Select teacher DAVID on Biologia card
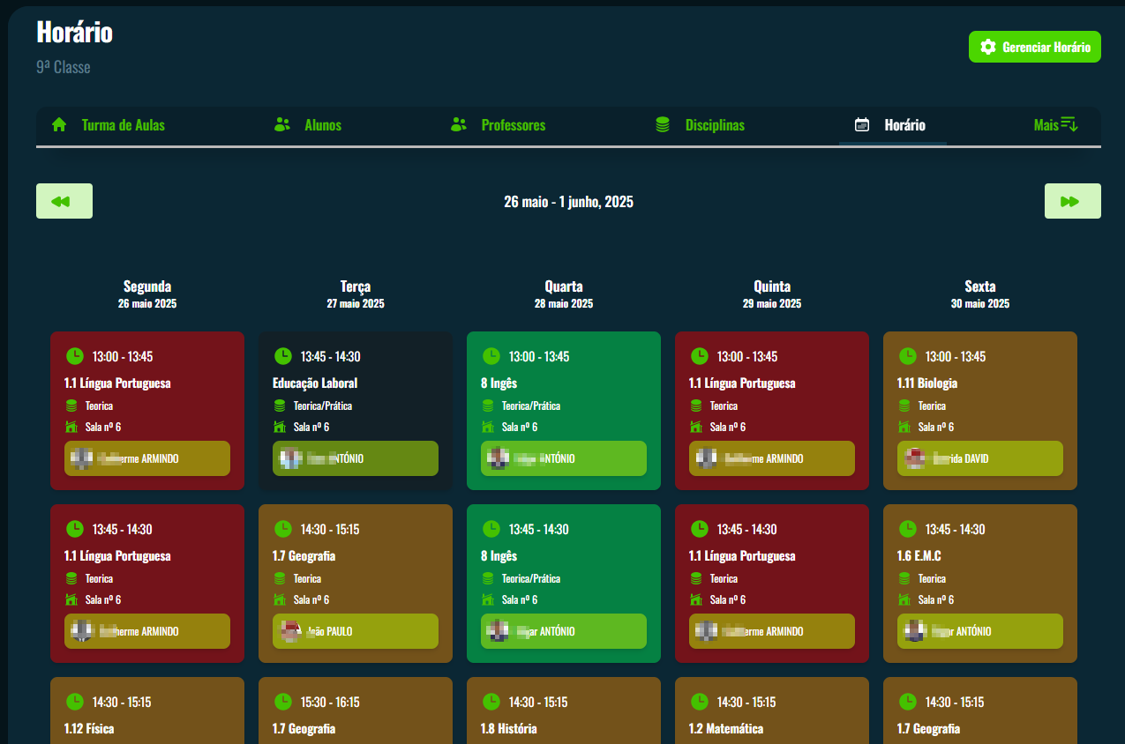This screenshot has width=1125, height=744. [979, 458]
